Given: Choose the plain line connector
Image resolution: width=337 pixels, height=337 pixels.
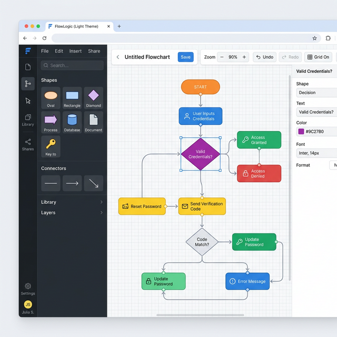Looking at the screenshot, I should coord(51,183).
